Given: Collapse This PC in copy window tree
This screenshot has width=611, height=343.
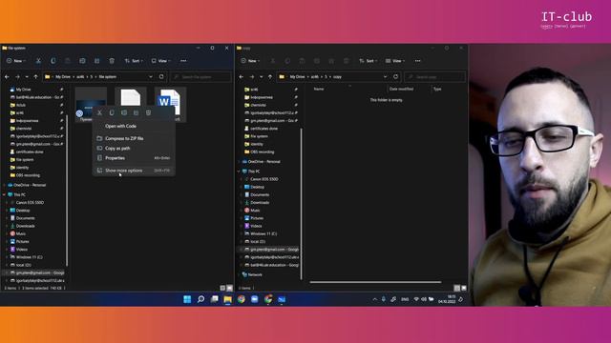Looking at the screenshot, I should click(239, 171).
